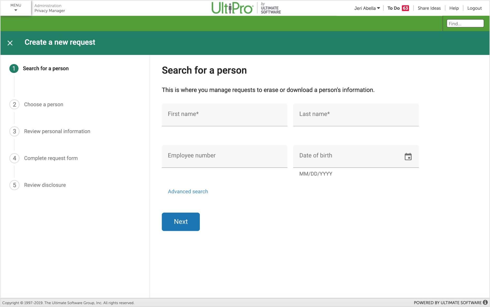This screenshot has width=490, height=307.
Task: Close the Create a new request panel
Action: pos(10,43)
